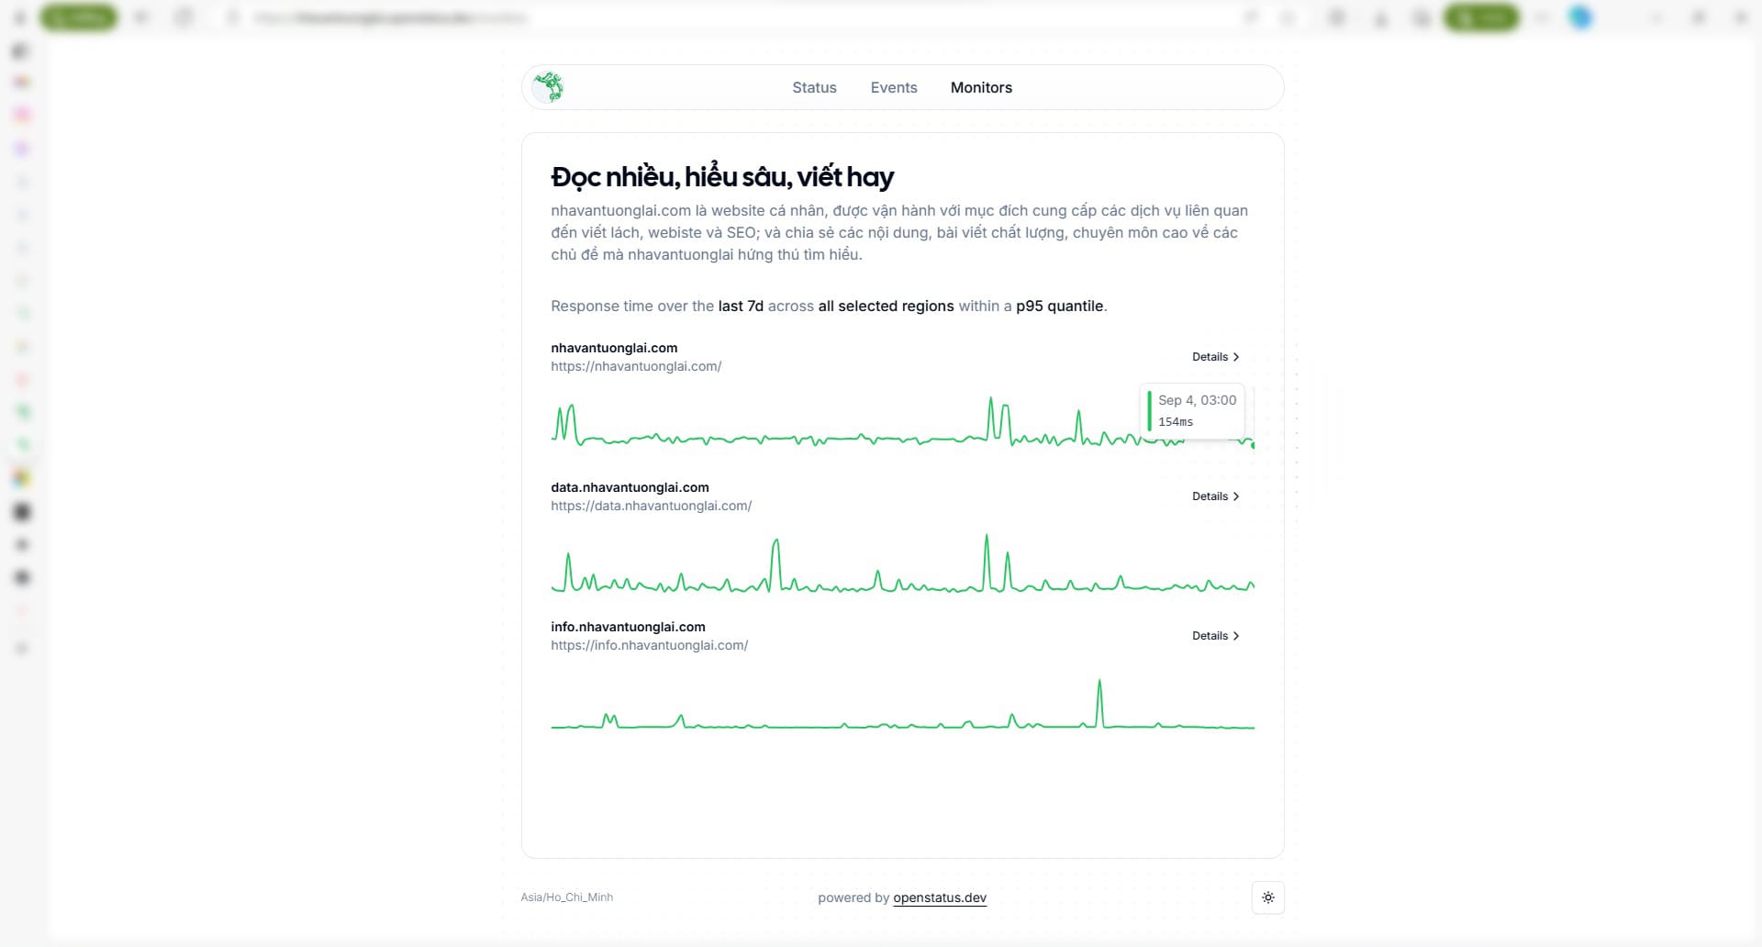Image resolution: width=1762 pixels, height=947 pixels.
Task: Click the Asia/Ho_Chi_Minh timezone label
Action: click(x=566, y=897)
